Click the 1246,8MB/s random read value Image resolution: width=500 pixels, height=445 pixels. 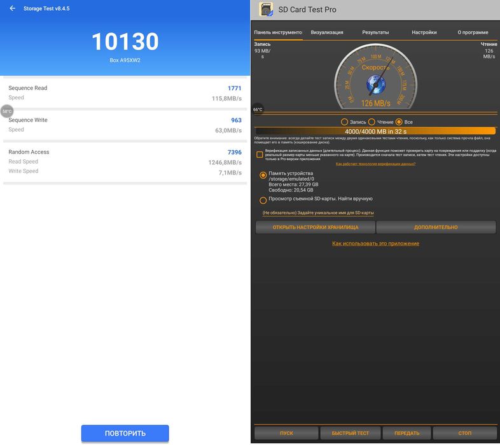pyautogui.click(x=225, y=162)
